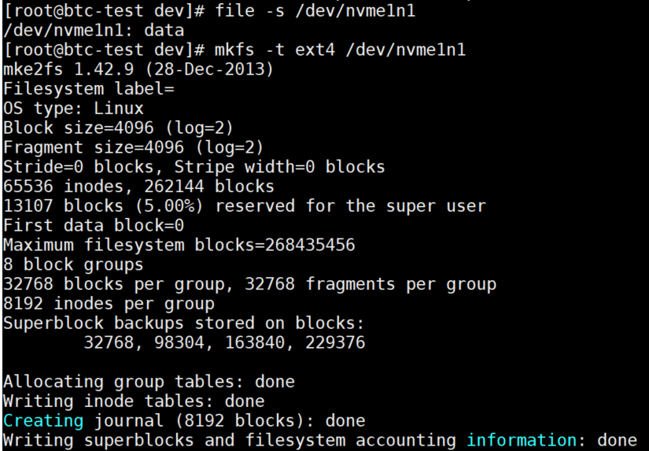Click 'Writing superblocks and filesystem accounting' text
This screenshot has height=451, width=649.
click(229, 440)
